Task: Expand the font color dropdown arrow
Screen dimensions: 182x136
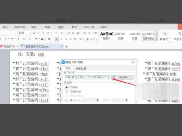Action: [x=45, y=39]
